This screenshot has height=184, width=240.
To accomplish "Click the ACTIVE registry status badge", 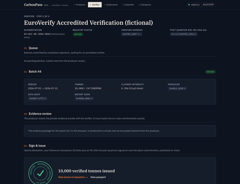I will 78,34.
